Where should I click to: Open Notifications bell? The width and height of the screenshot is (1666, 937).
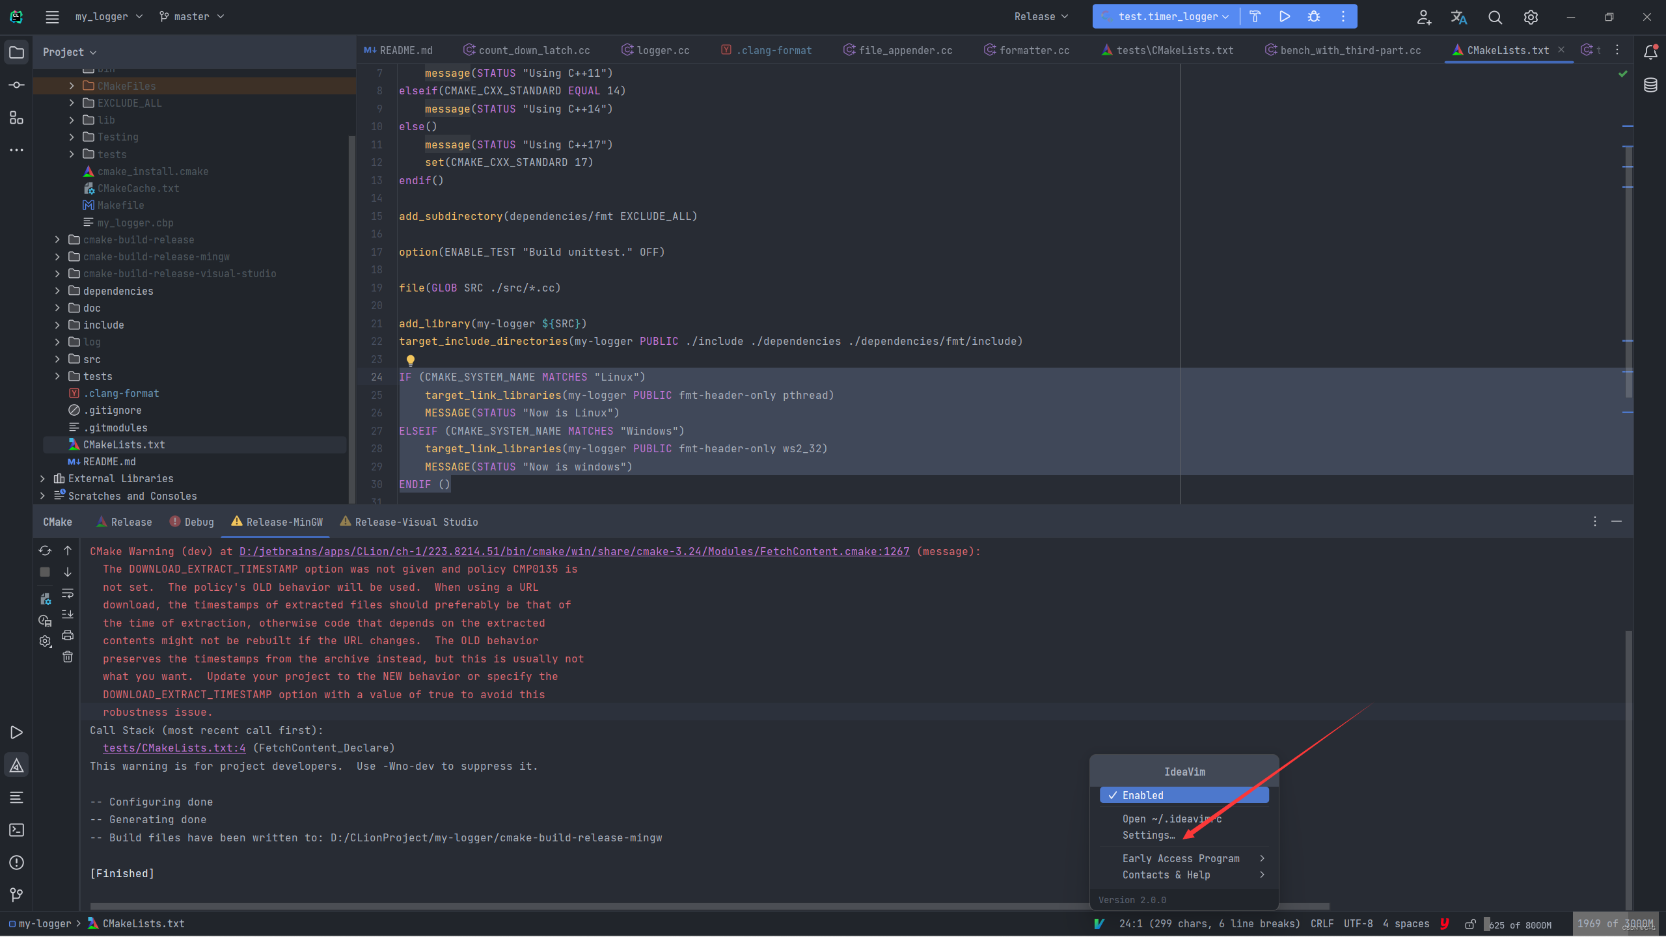[x=1650, y=52]
